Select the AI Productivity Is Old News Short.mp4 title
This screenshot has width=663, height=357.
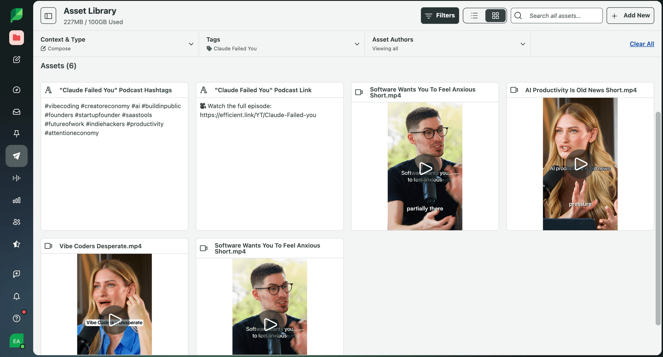click(x=581, y=90)
